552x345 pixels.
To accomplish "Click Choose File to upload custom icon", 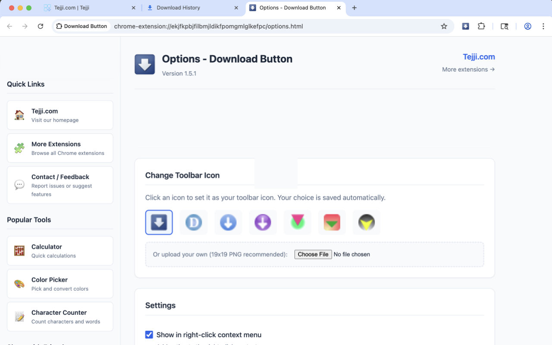I will coord(313,254).
